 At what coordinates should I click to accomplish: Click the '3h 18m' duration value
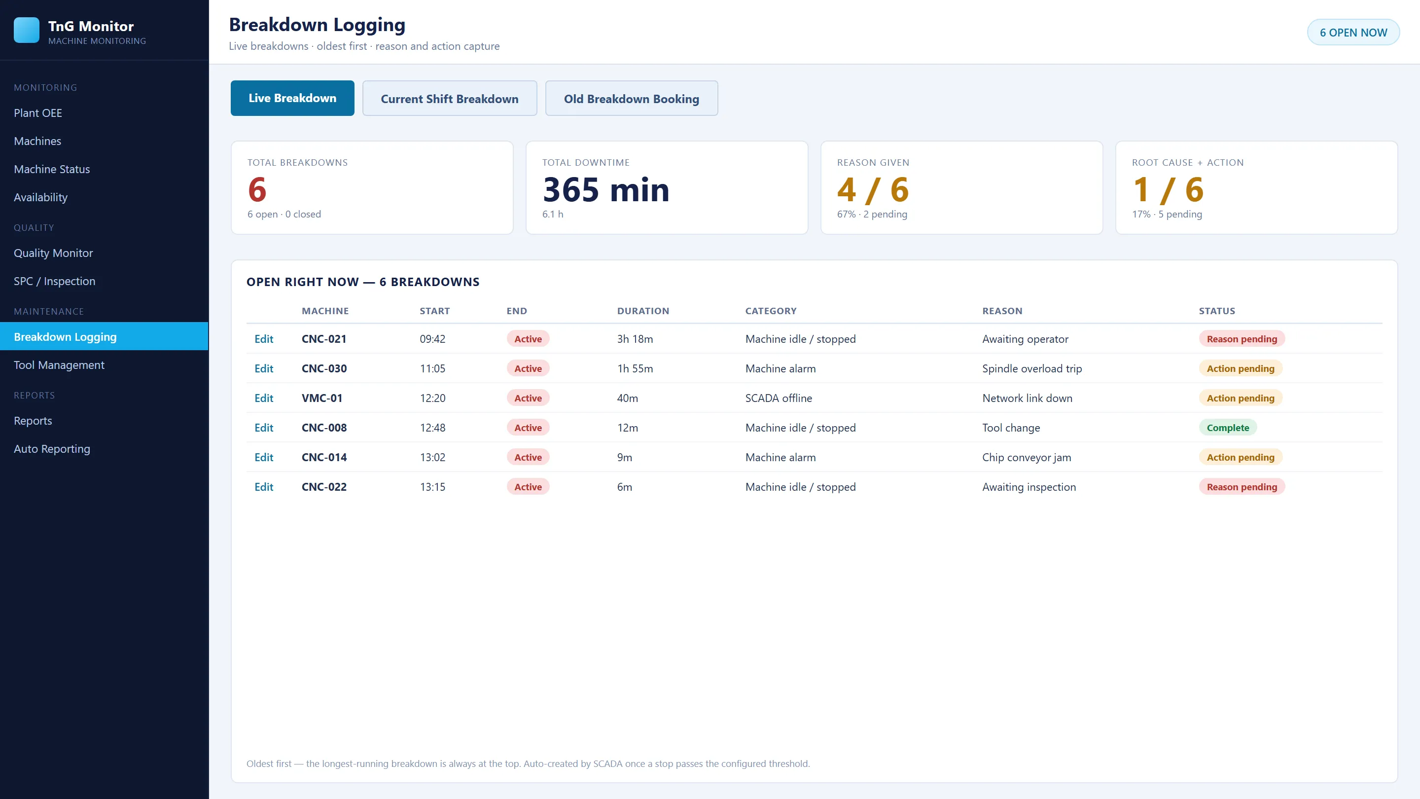(x=635, y=339)
